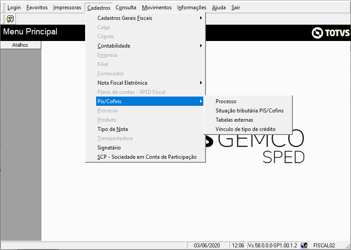The image size is (351, 250).
Task: Open the Ajuda menu
Action: tap(219, 7)
